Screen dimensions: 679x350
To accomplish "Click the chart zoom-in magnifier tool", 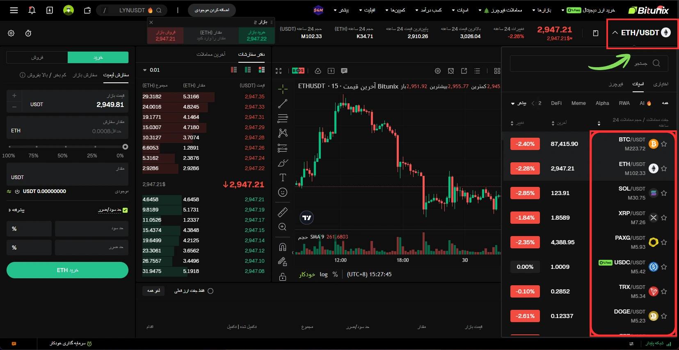I will [x=283, y=227].
